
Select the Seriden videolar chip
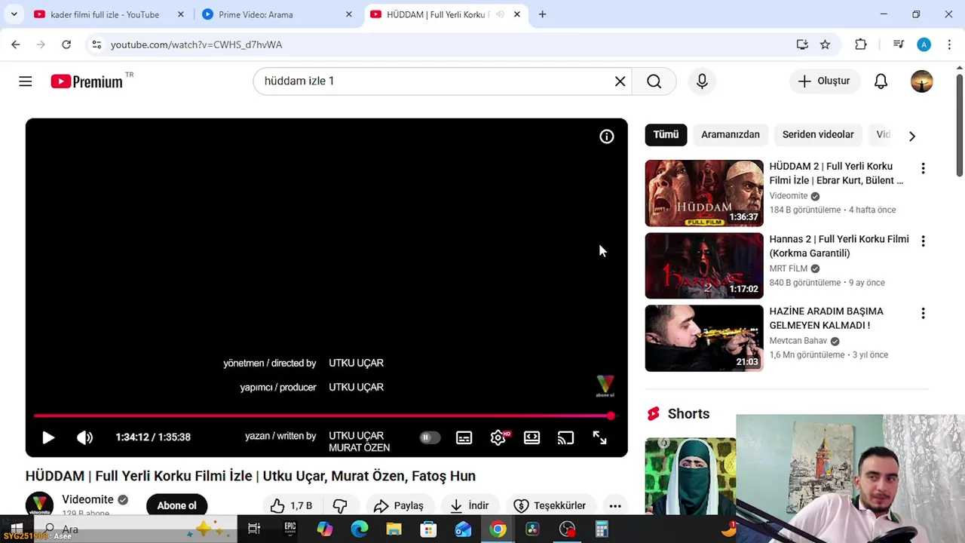(818, 135)
